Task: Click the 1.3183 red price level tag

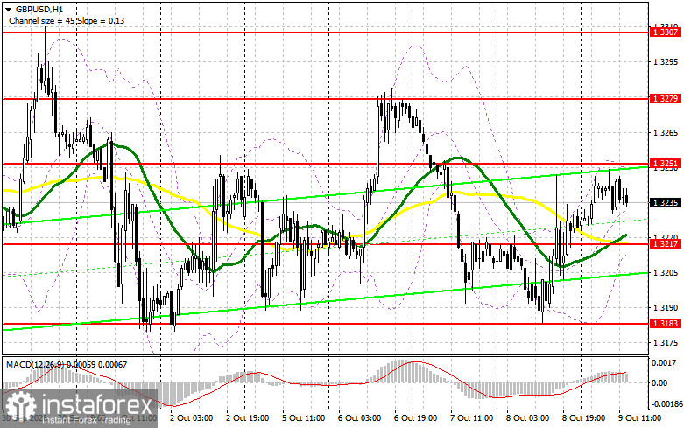Action: point(665,323)
